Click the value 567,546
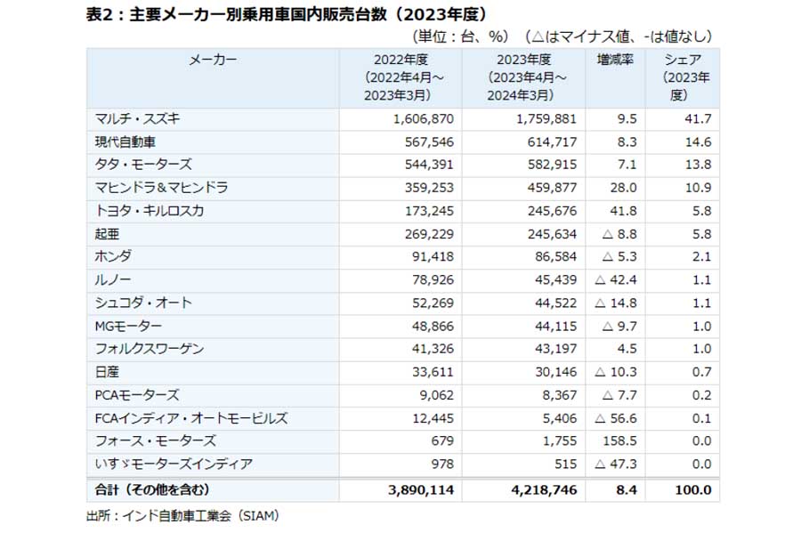The height and width of the screenshot is (533, 801). tap(429, 142)
